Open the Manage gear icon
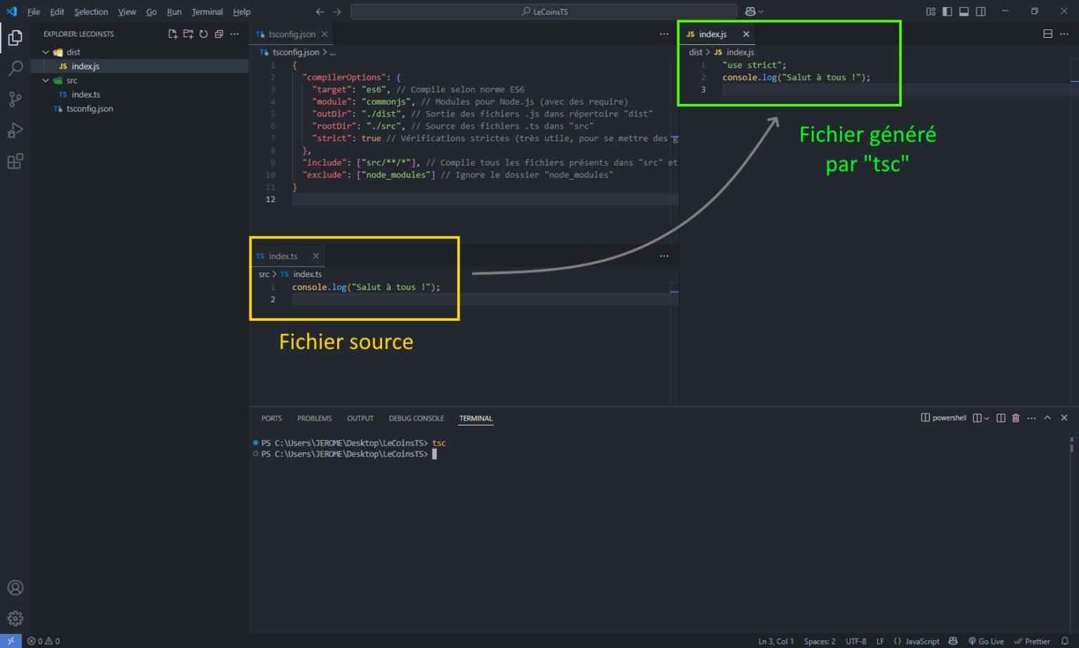 (15, 619)
